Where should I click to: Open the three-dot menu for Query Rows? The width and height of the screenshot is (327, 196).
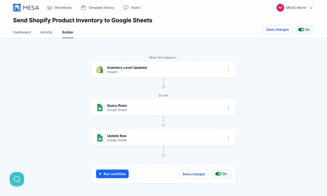click(229, 108)
